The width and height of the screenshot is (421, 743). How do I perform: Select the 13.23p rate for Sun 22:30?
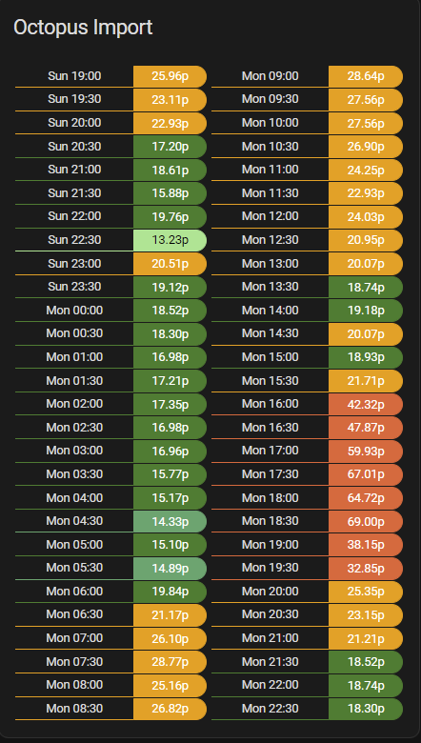[x=170, y=240]
